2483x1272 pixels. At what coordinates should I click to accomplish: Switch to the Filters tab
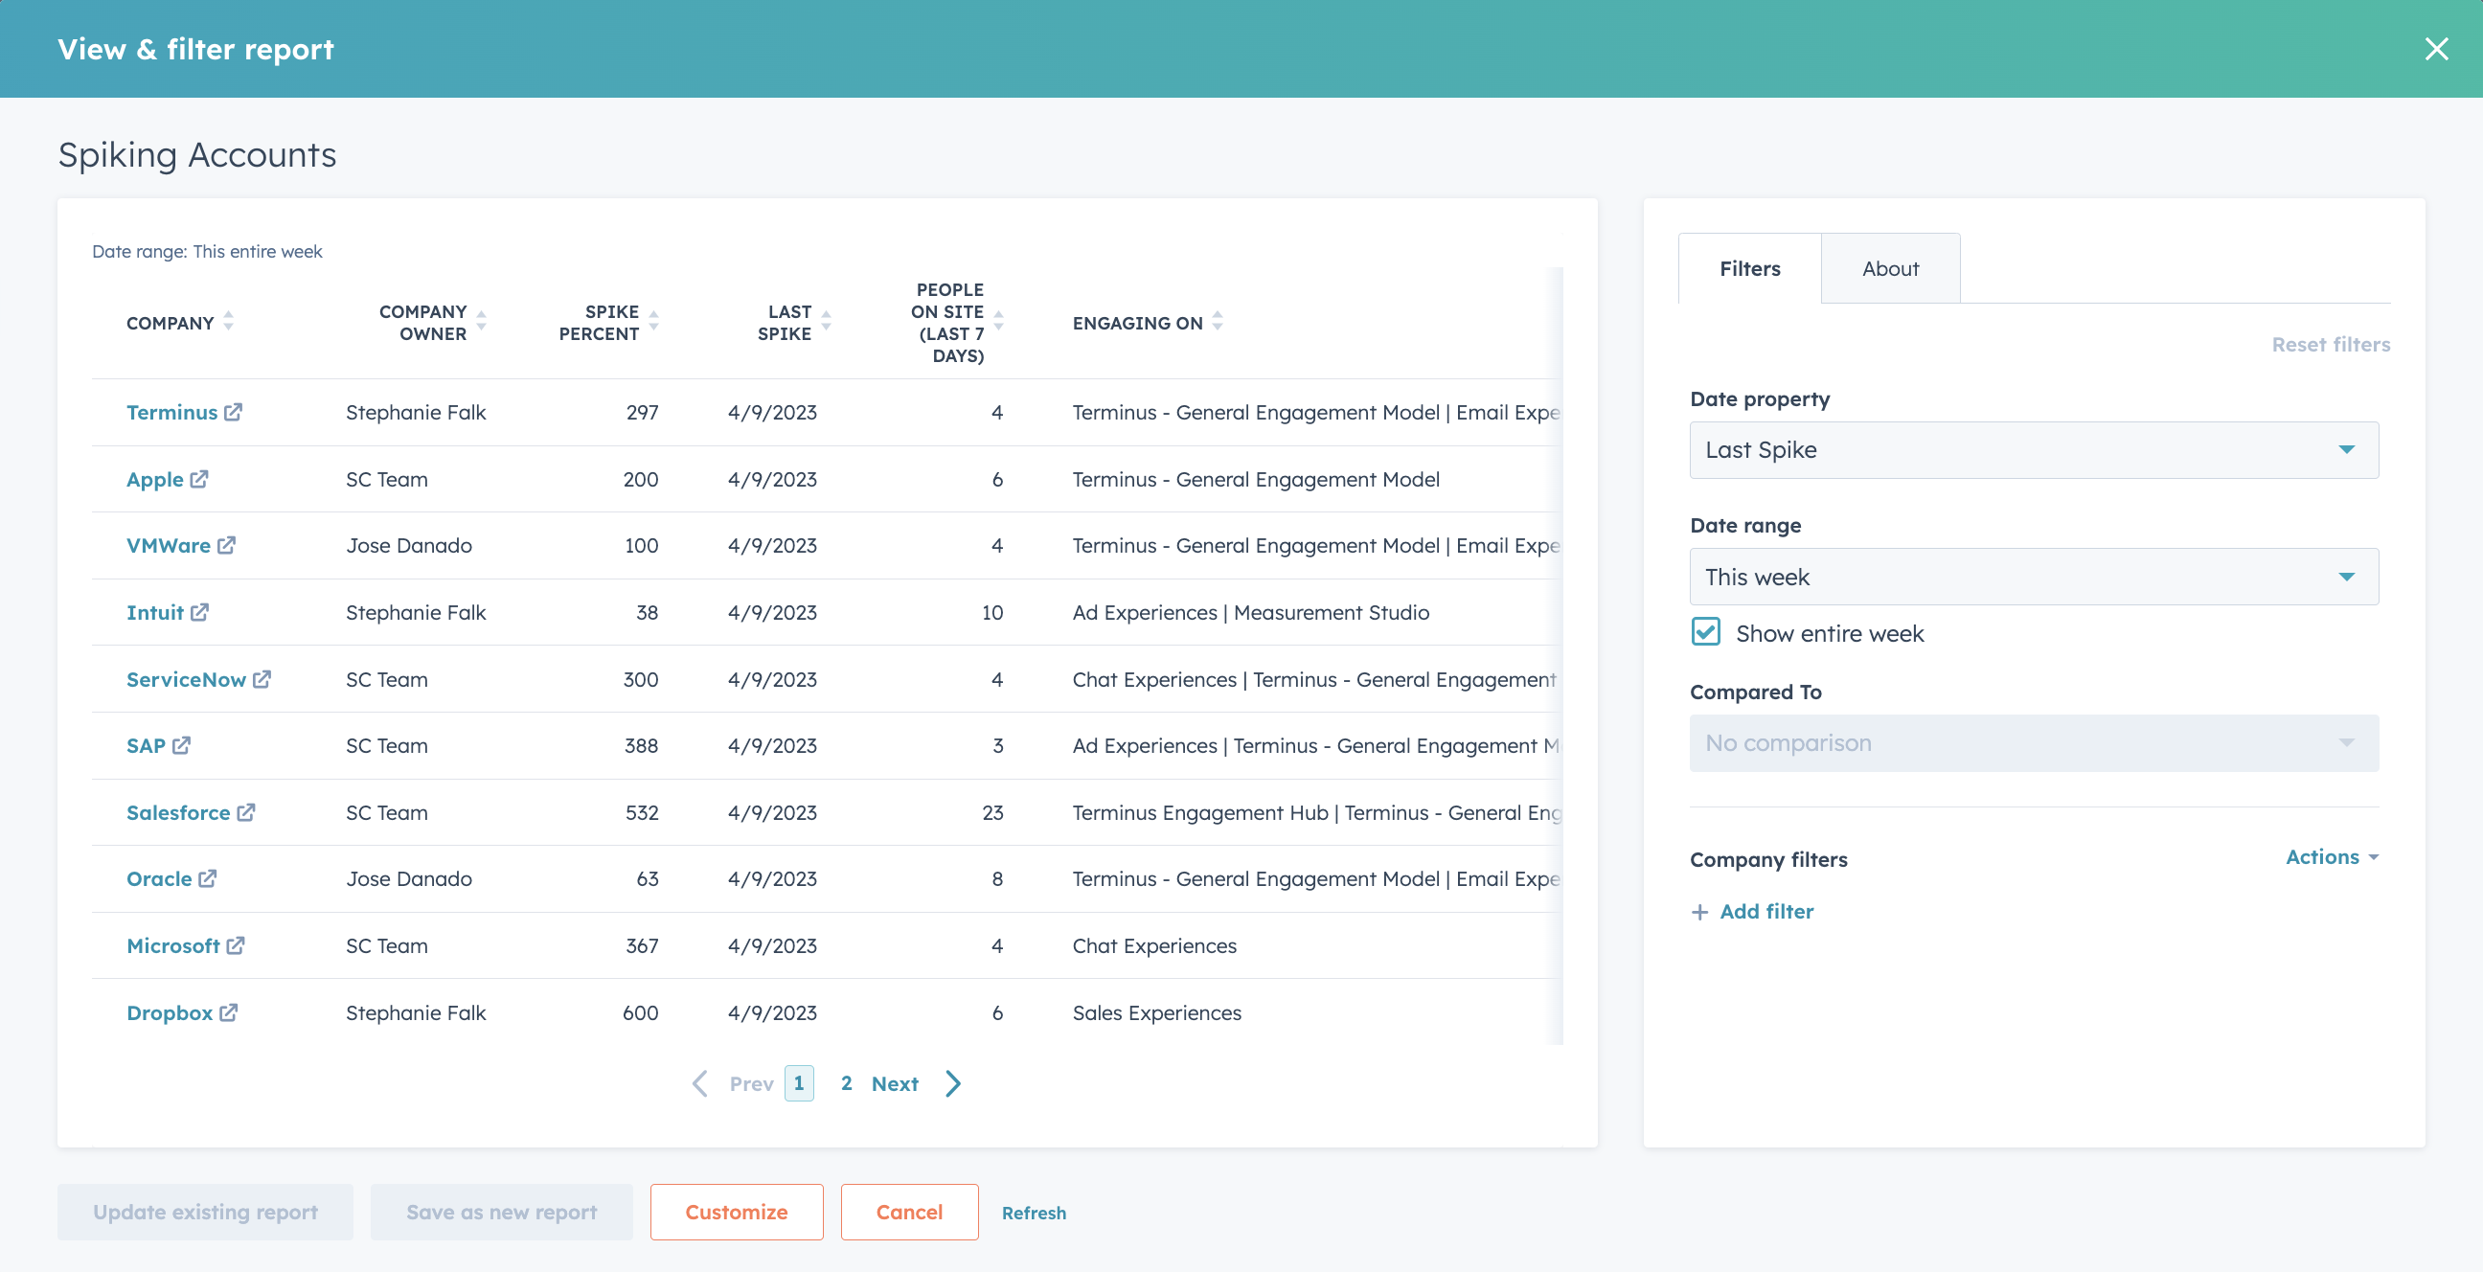coord(1749,269)
